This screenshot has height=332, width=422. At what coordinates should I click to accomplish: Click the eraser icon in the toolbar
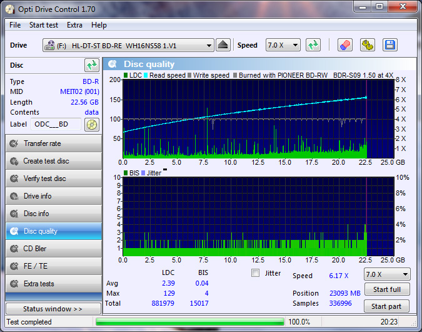pos(344,45)
